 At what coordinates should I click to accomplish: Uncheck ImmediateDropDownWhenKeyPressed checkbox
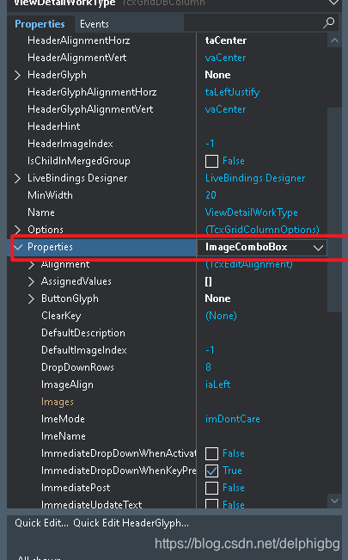[211, 471]
